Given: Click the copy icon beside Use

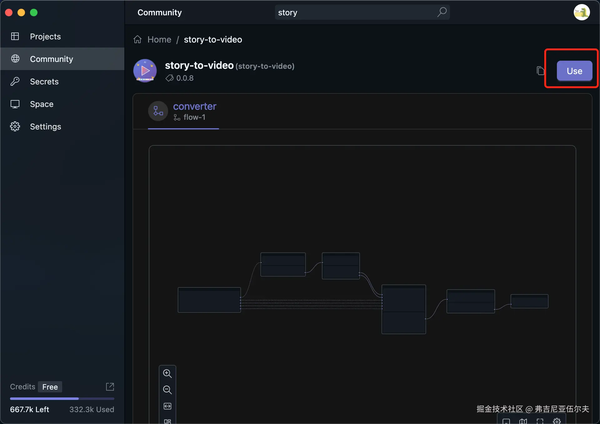Looking at the screenshot, I should tap(540, 71).
